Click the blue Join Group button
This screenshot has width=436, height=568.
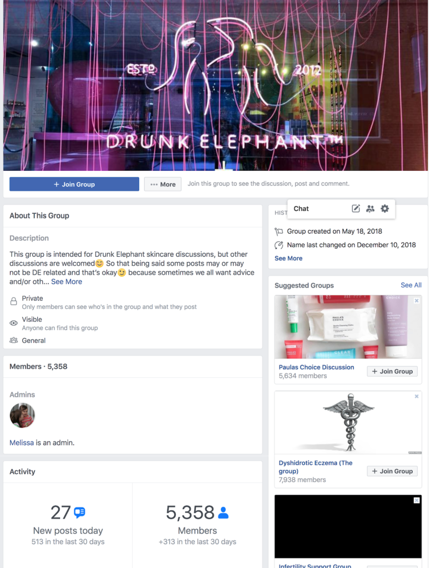[74, 184]
